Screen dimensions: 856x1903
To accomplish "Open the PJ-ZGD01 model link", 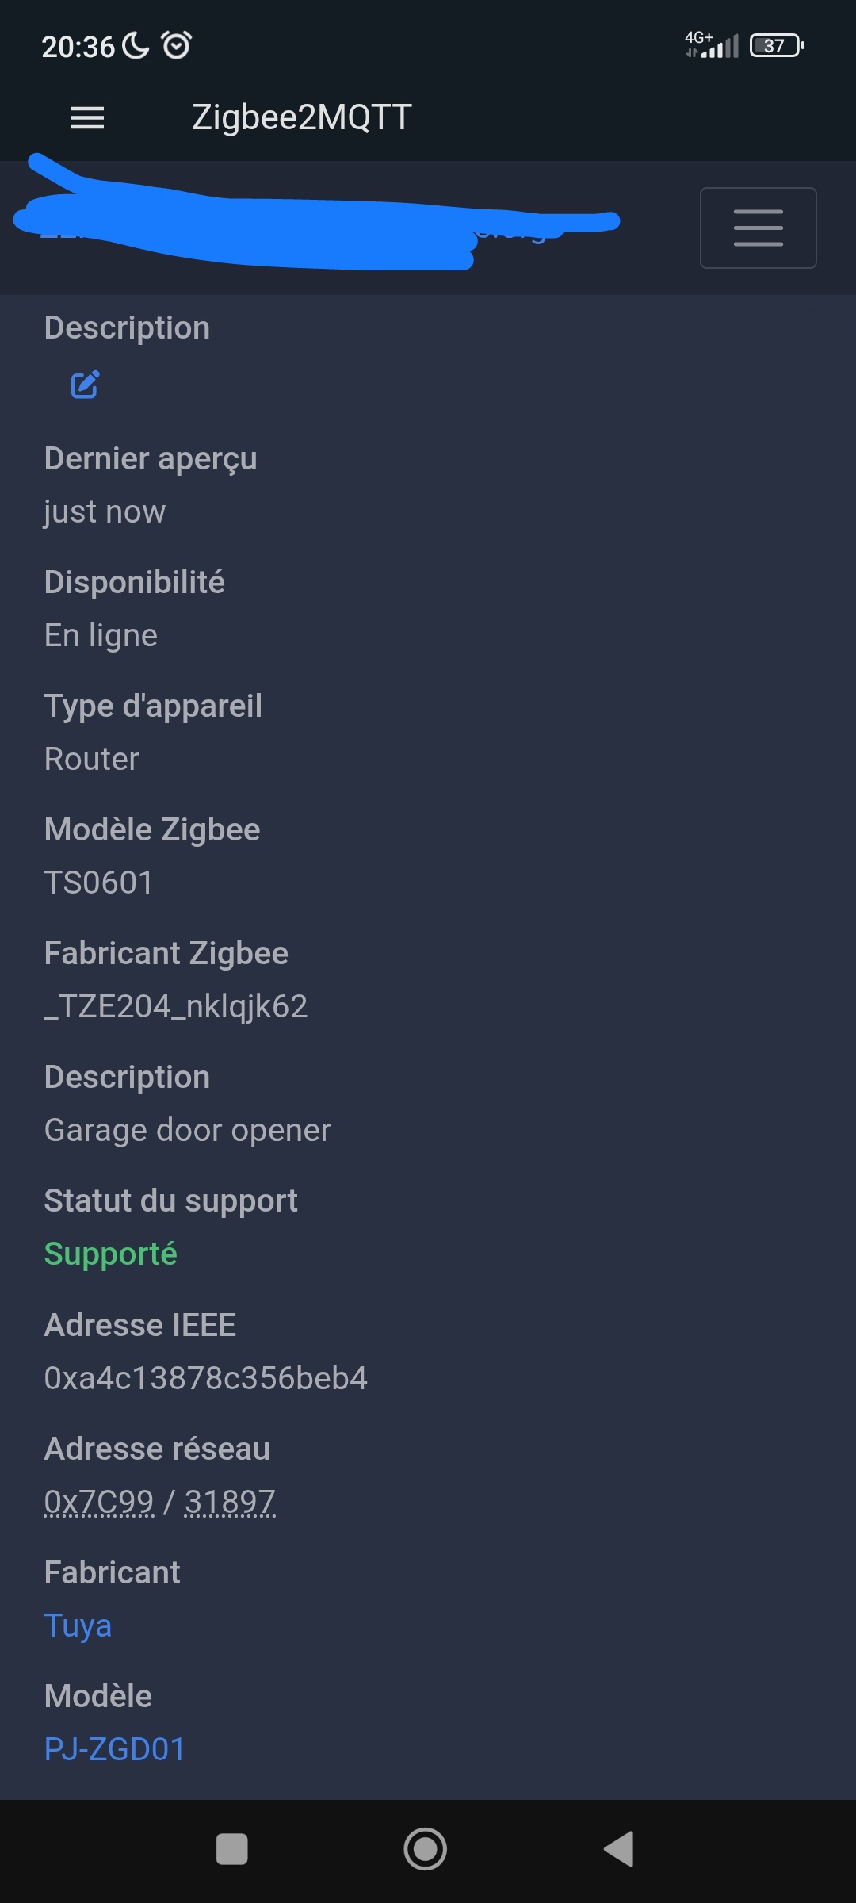I will [x=115, y=1748].
